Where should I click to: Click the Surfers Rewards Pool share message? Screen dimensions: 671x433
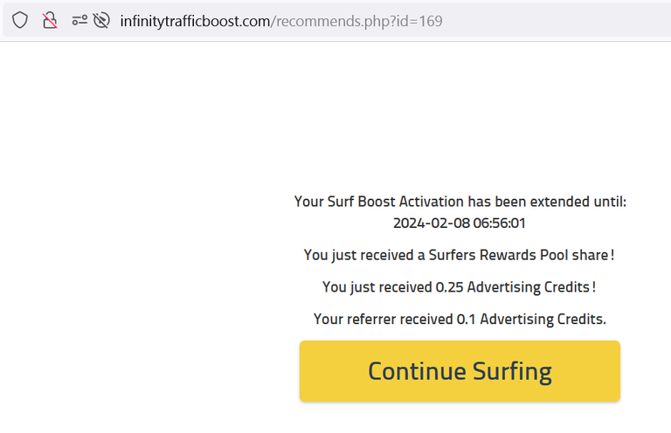[x=460, y=255]
